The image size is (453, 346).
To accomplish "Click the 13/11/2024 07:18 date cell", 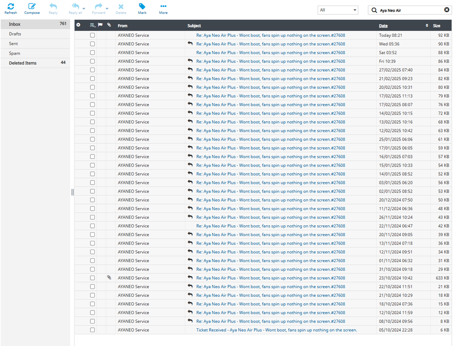I will [395, 243].
